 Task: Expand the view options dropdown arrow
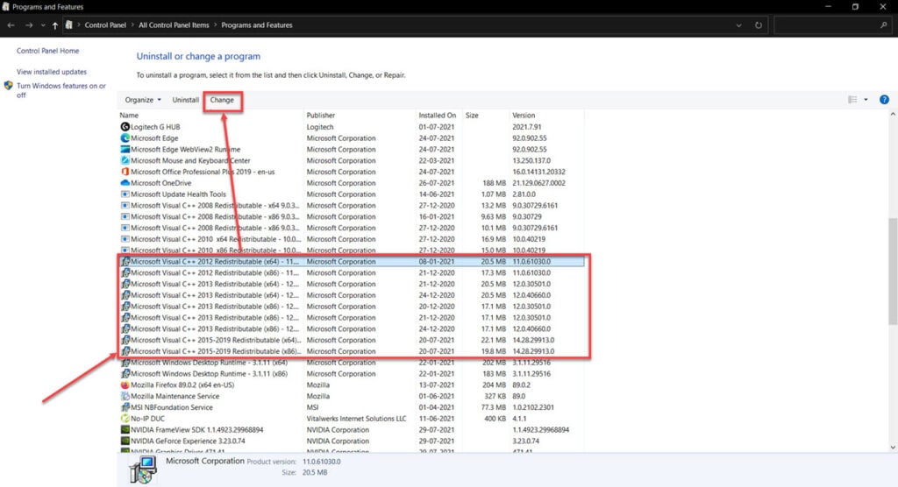click(x=866, y=100)
